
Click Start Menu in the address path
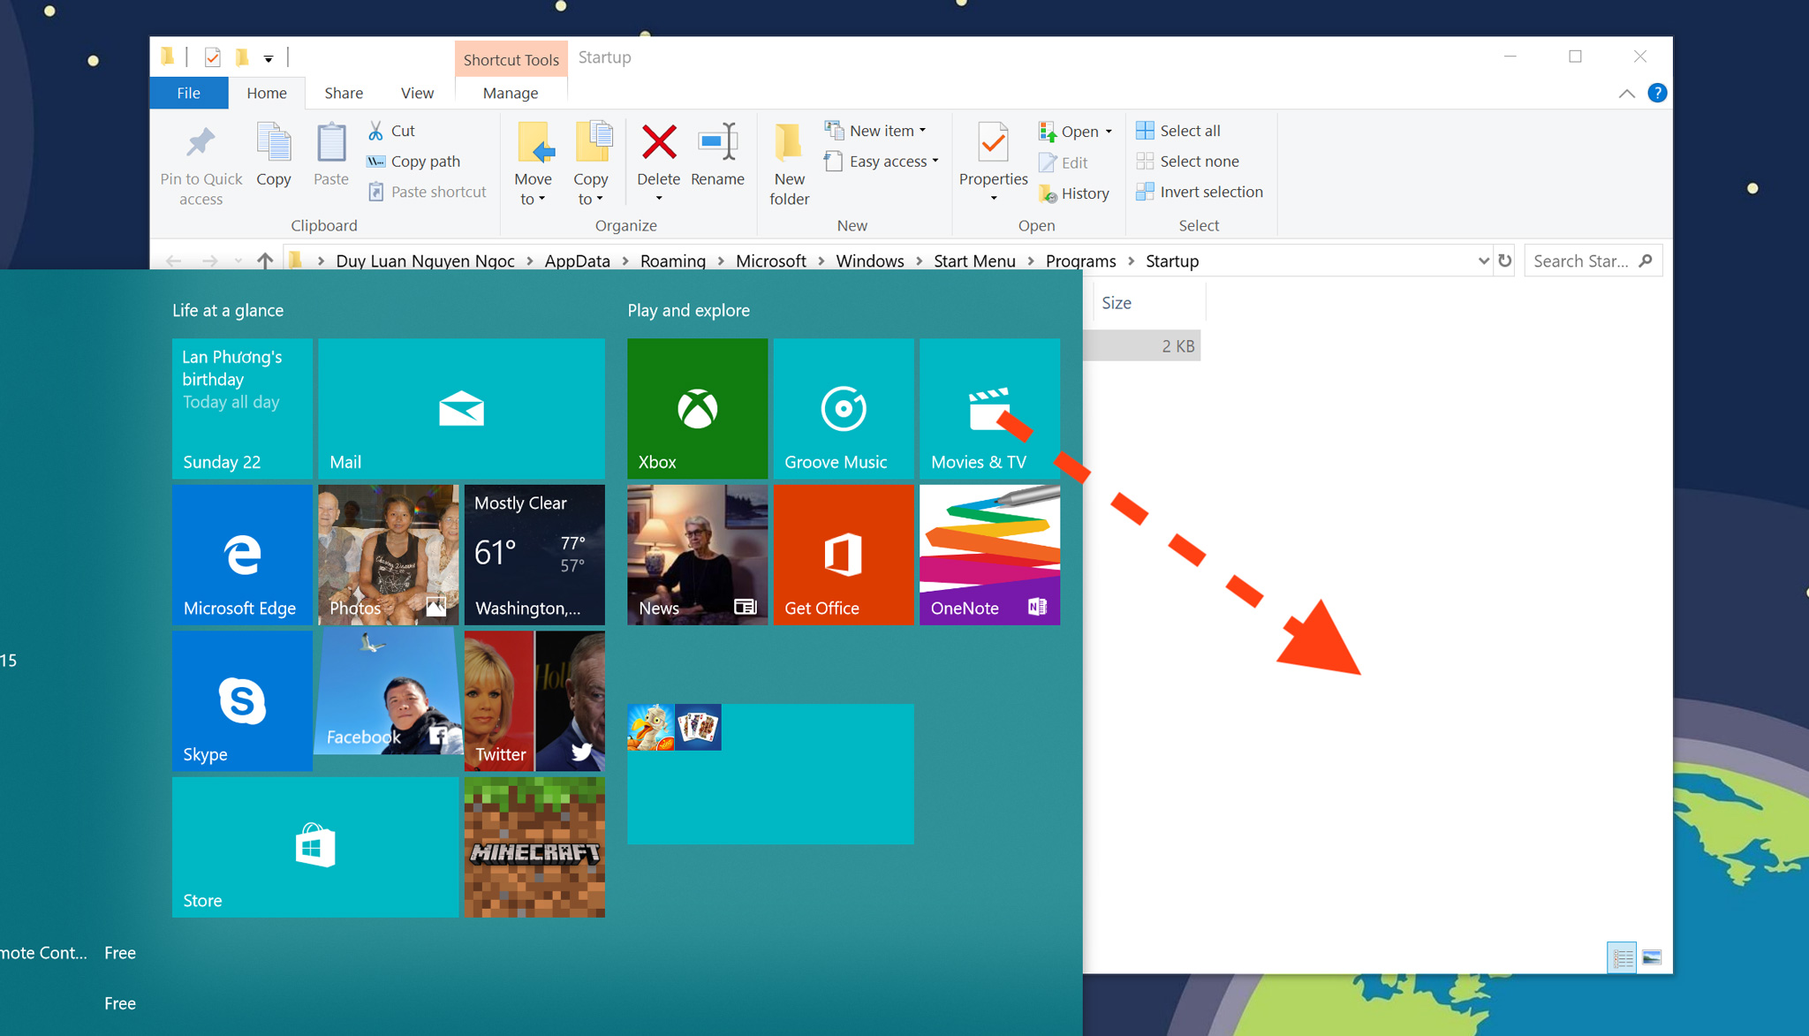click(974, 261)
